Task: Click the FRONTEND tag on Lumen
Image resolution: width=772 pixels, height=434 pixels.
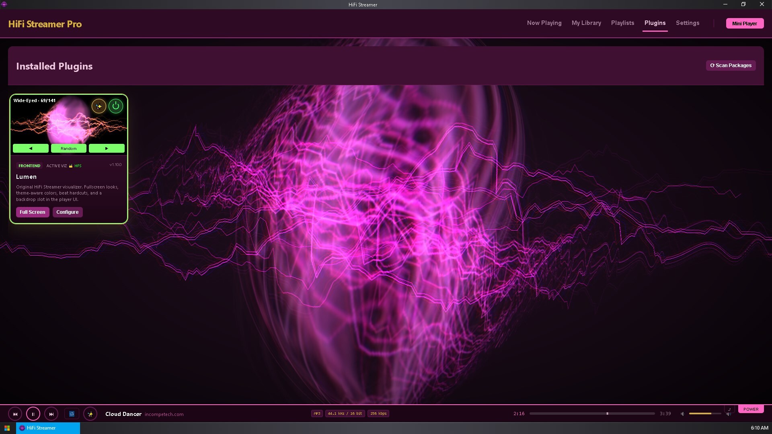Action: [29, 166]
